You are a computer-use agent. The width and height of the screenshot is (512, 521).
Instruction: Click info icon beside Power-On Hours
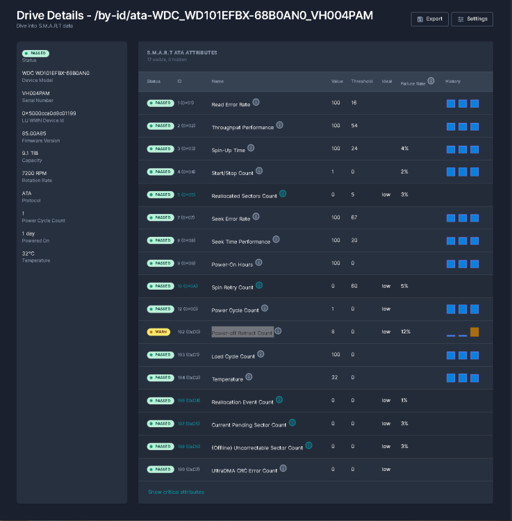259,262
